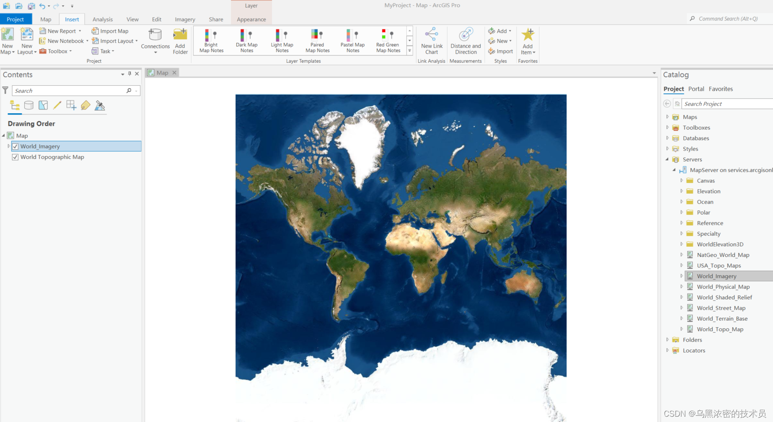Switch to the Imagery ribbon tab
This screenshot has height=422, width=773.
185,19
